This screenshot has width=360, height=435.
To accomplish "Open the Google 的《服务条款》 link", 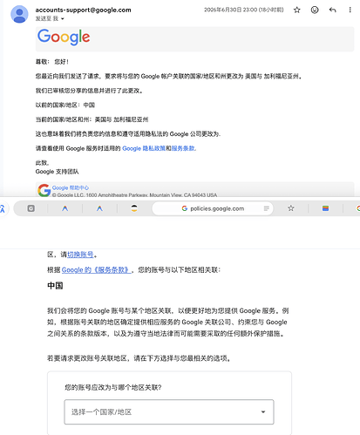I will click(x=96, y=270).
